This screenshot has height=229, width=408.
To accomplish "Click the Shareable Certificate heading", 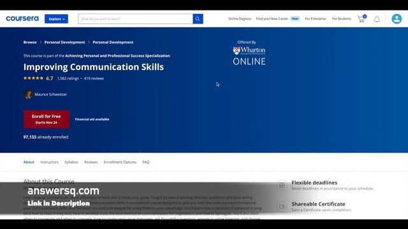I will pyautogui.click(x=318, y=204).
